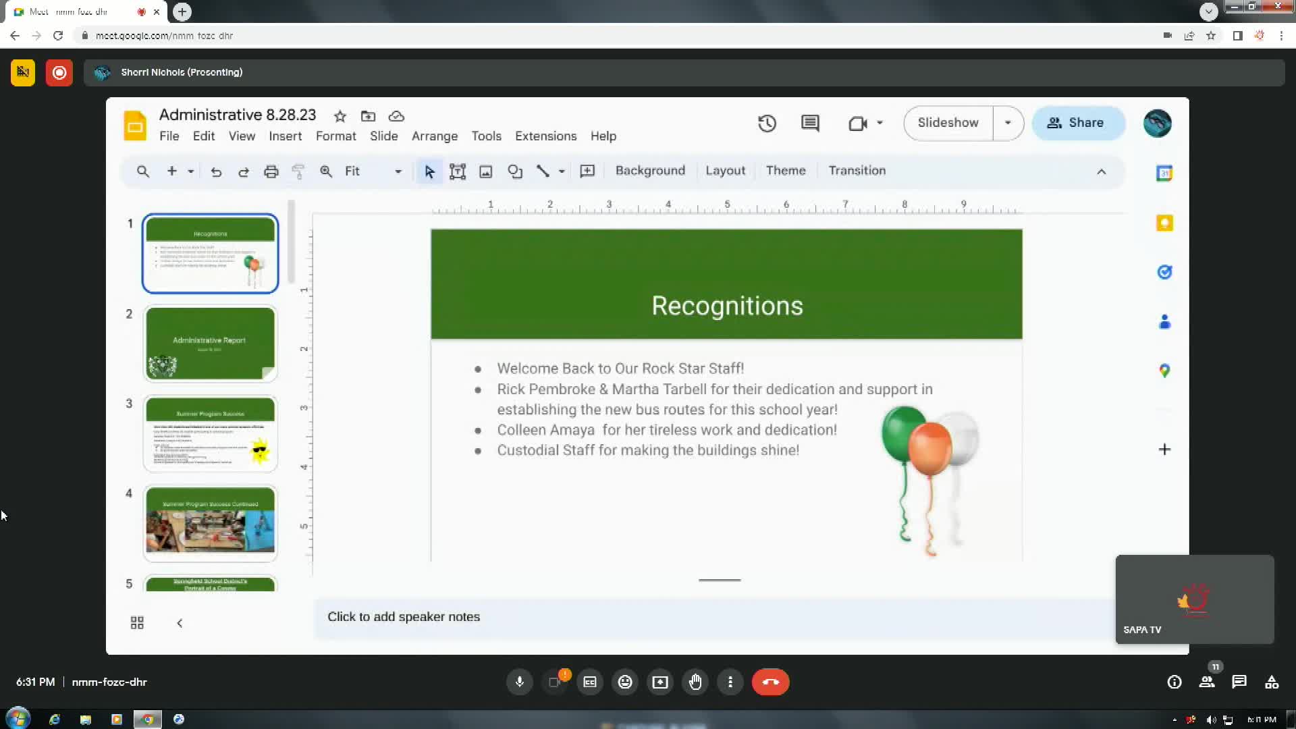
Task: Star the Administrative 8.28.23 presentation
Action: (x=340, y=116)
